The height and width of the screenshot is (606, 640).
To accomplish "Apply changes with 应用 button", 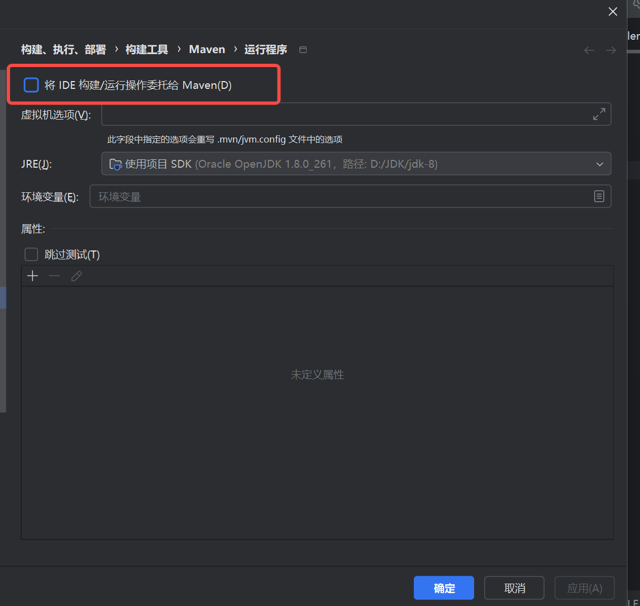I will pos(584,588).
